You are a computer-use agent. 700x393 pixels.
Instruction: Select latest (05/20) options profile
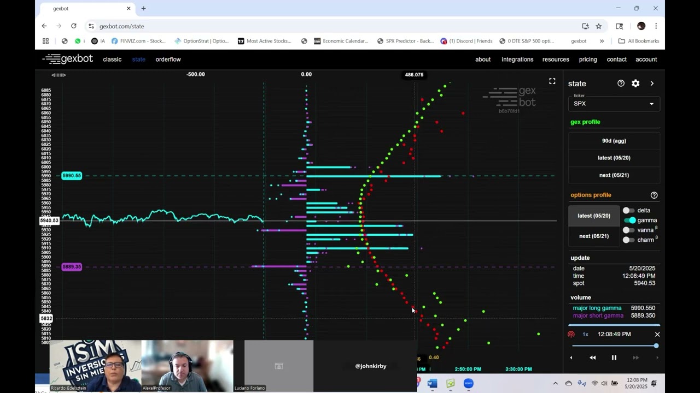594,216
